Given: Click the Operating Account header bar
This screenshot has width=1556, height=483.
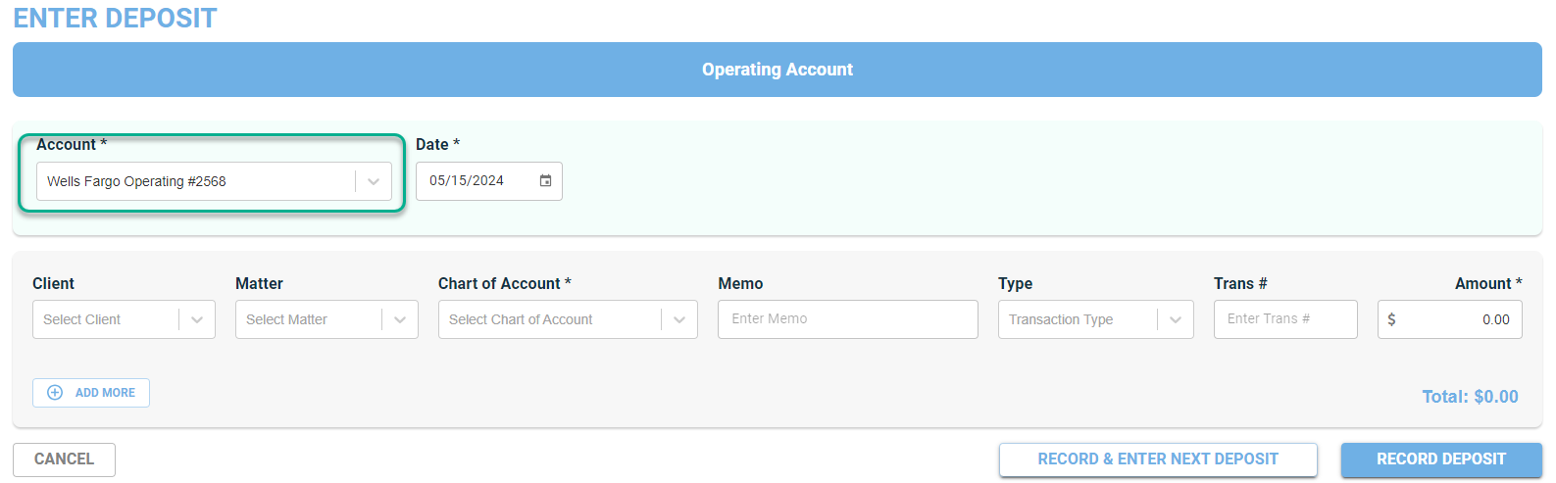Looking at the screenshot, I should [x=778, y=70].
